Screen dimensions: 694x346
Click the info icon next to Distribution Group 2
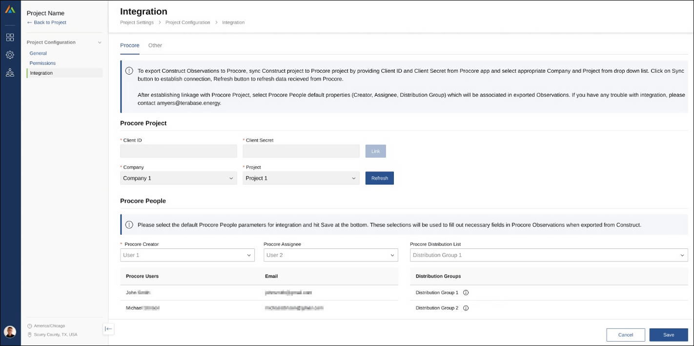pos(466,308)
